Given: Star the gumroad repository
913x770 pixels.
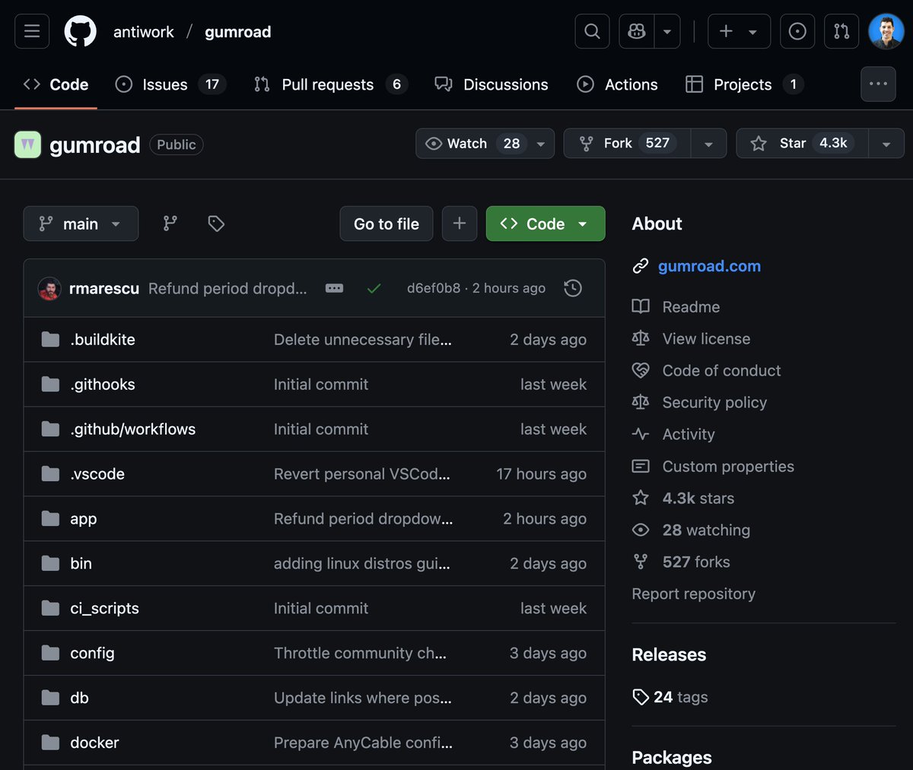Looking at the screenshot, I should click(x=802, y=144).
